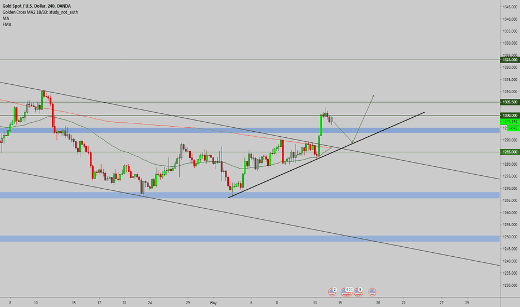Click the 1345.000 price axis tick
Screen dimensions: 520x307
pyautogui.click(x=510, y=7)
